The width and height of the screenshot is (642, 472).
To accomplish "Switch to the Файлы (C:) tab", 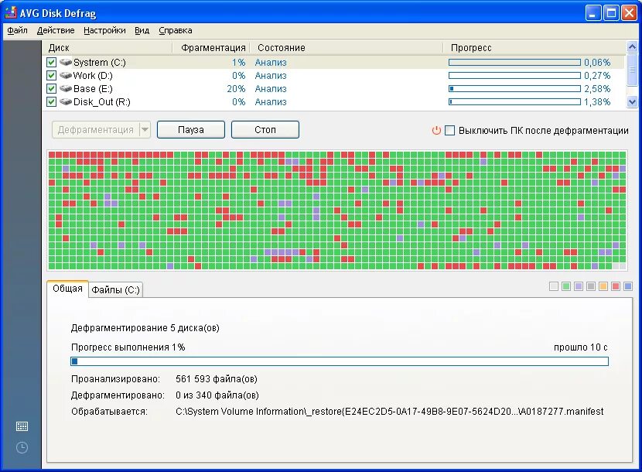I will (115, 289).
